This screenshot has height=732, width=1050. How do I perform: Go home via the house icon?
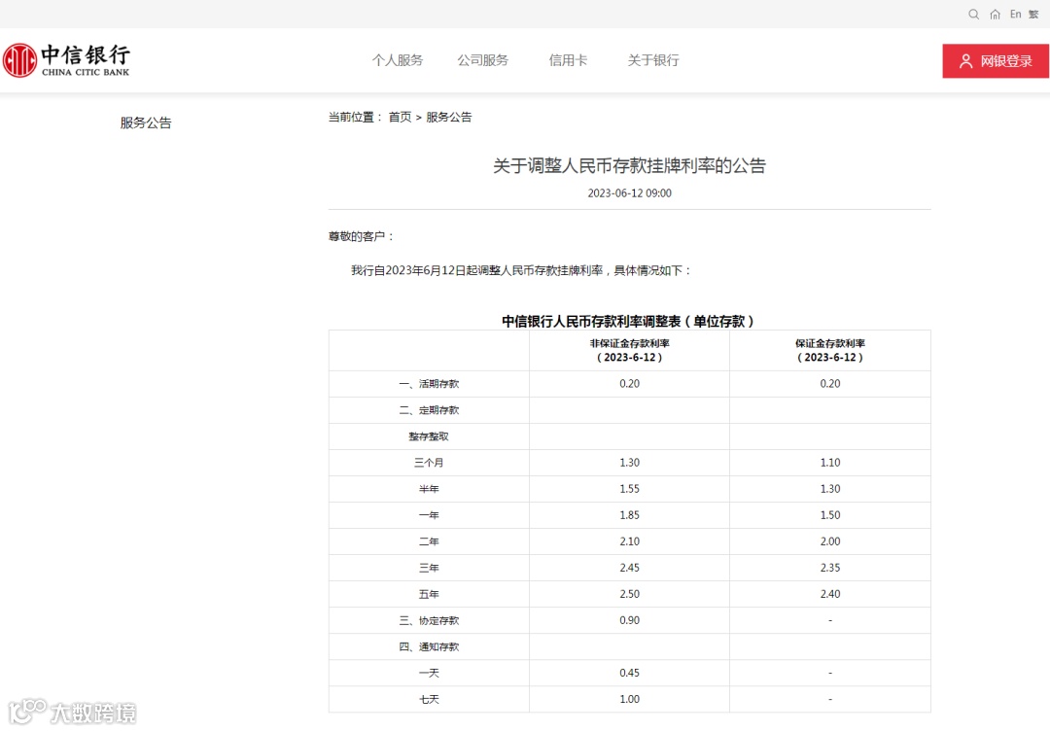996,14
